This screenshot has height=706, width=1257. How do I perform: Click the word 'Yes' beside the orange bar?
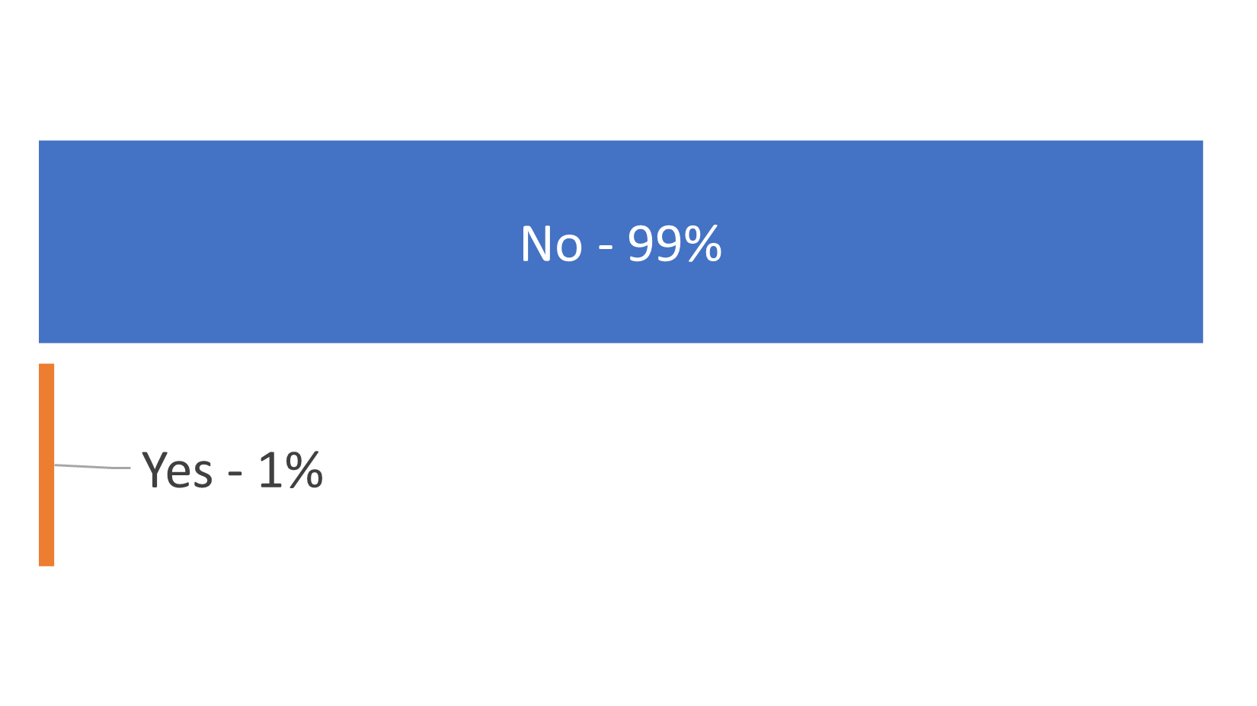click(178, 470)
